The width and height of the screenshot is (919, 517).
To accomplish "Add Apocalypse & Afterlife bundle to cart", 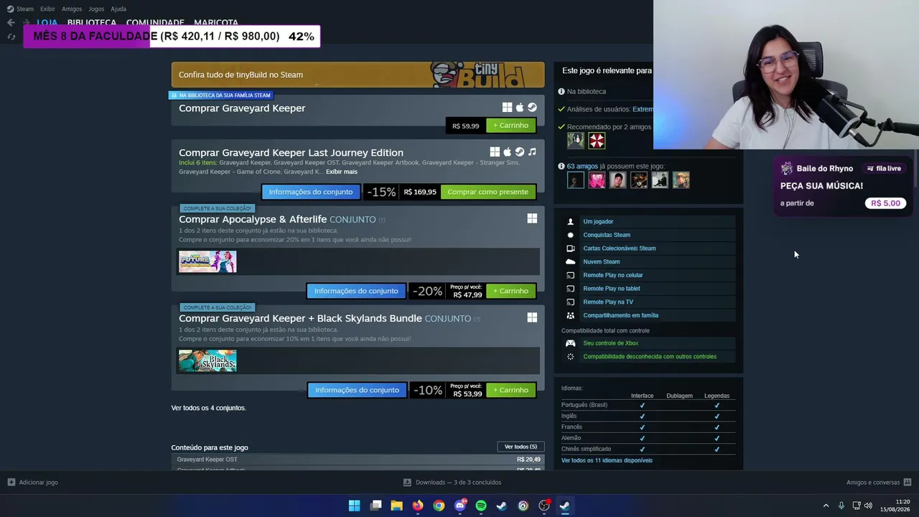I will [x=510, y=291].
